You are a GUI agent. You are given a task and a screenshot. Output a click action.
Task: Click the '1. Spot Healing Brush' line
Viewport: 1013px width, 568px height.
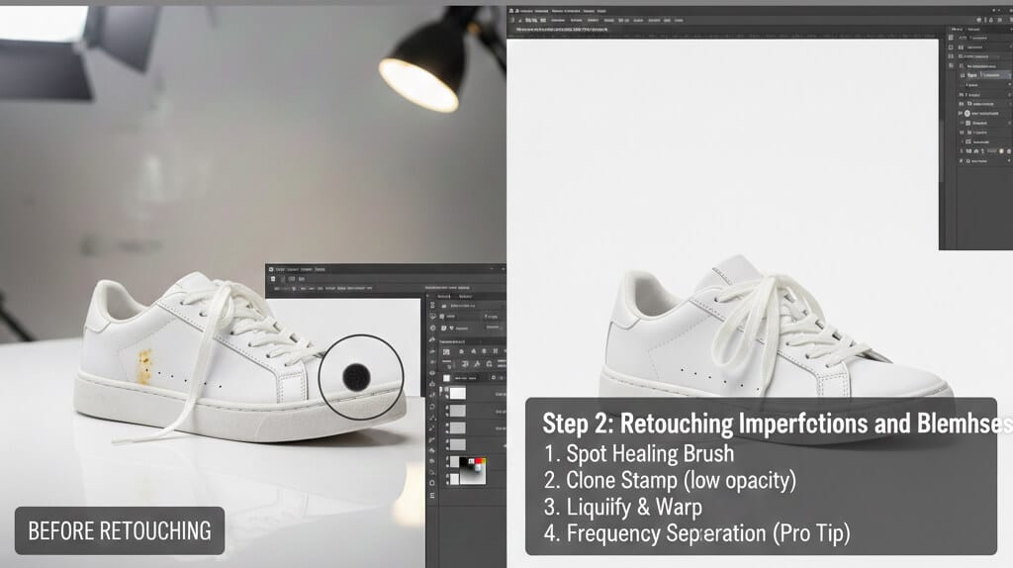pyautogui.click(x=638, y=453)
